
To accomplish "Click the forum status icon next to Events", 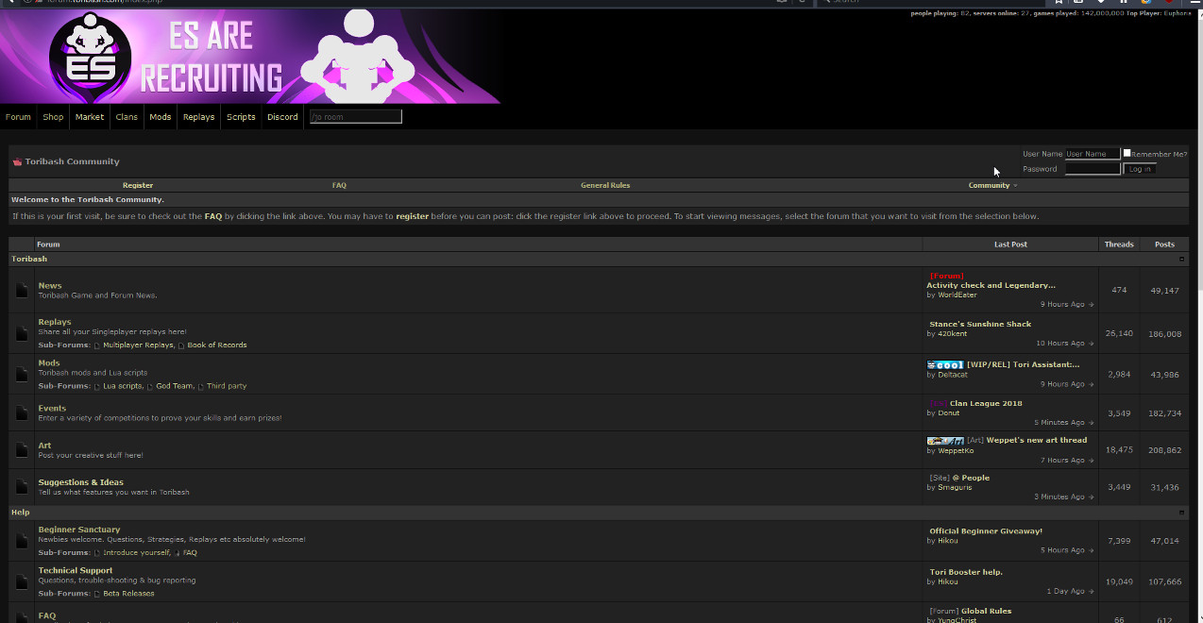I will (21, 413).
